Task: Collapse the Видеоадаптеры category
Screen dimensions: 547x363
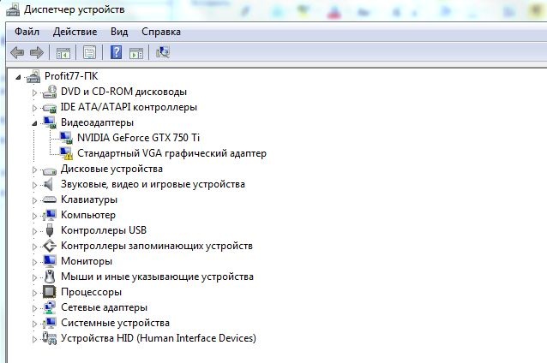Action: click(x=35, y=123)
